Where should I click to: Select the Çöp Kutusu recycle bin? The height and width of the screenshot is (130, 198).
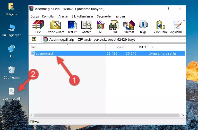pyautogui.click(x=12, y=73)
